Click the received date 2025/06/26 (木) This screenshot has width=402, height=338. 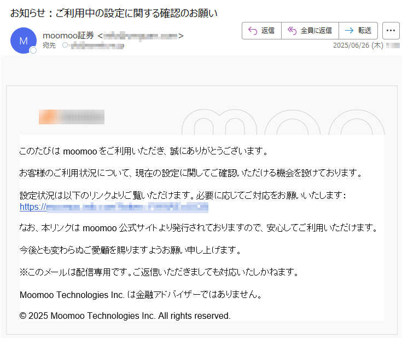[358, 45]
